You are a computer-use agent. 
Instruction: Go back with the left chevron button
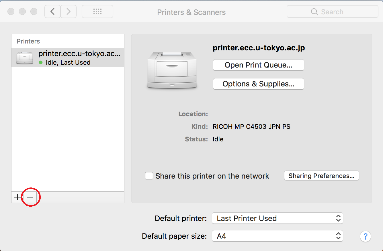52,12
